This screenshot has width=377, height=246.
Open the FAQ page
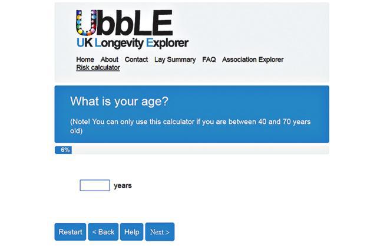pyautogui.click(x=209, y=60)
